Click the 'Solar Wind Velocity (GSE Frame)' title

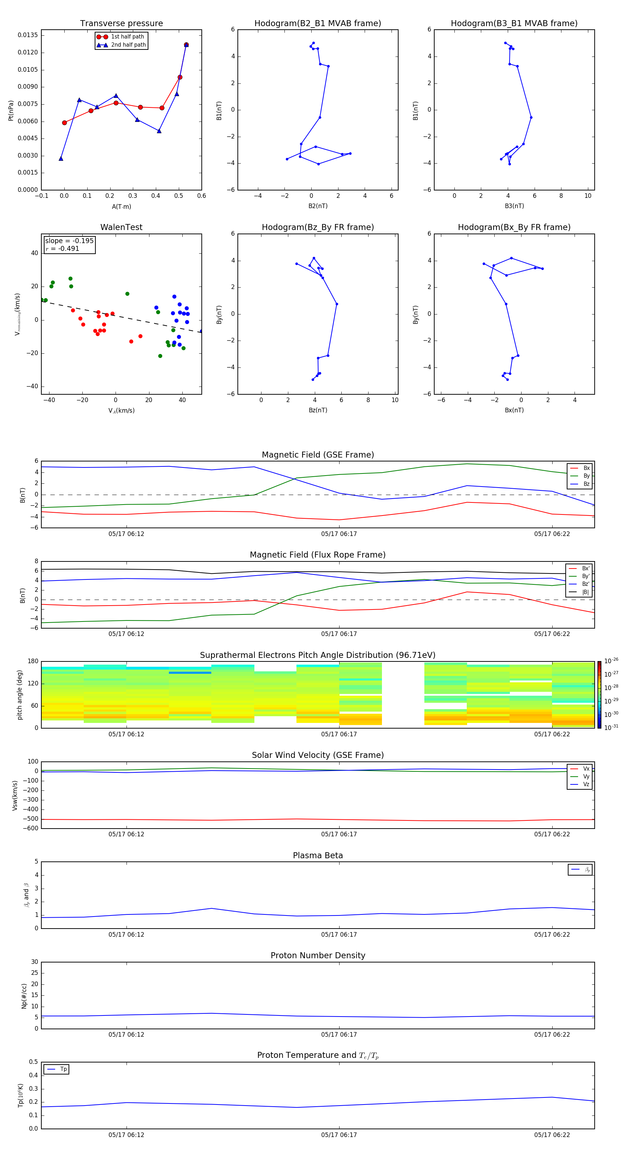coord(318,755)
